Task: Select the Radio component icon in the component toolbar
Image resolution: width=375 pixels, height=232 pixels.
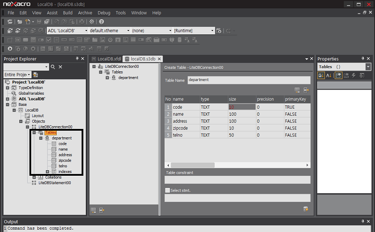Action: click(110, 40)
